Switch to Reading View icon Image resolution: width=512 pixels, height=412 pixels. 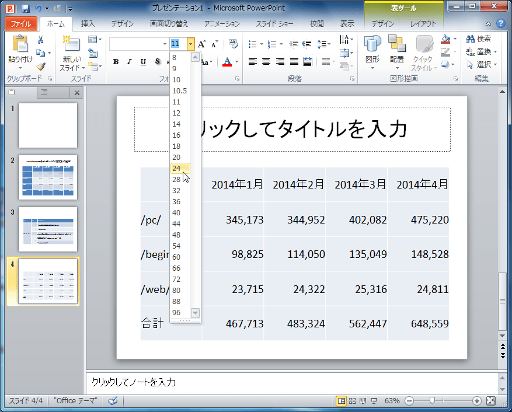click(363, 401)
